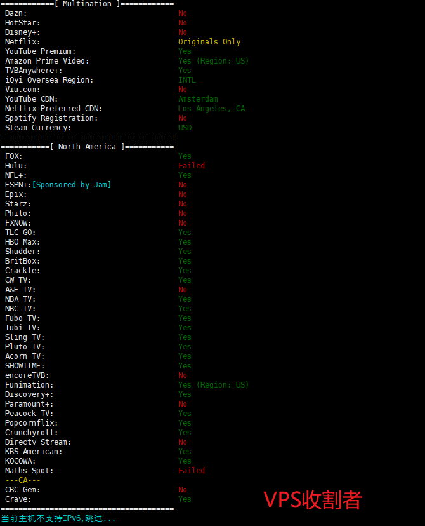Click the IPv6 not supported message

58,518
